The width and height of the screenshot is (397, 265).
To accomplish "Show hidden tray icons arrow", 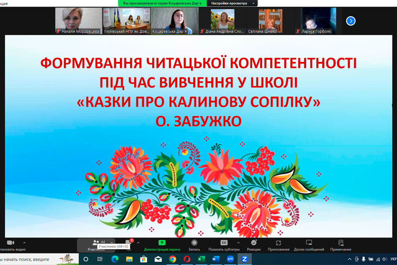I will (350, 259).
